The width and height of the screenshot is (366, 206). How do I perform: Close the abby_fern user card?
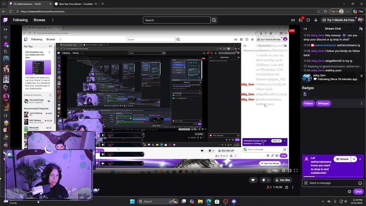[x=361, y=76]
